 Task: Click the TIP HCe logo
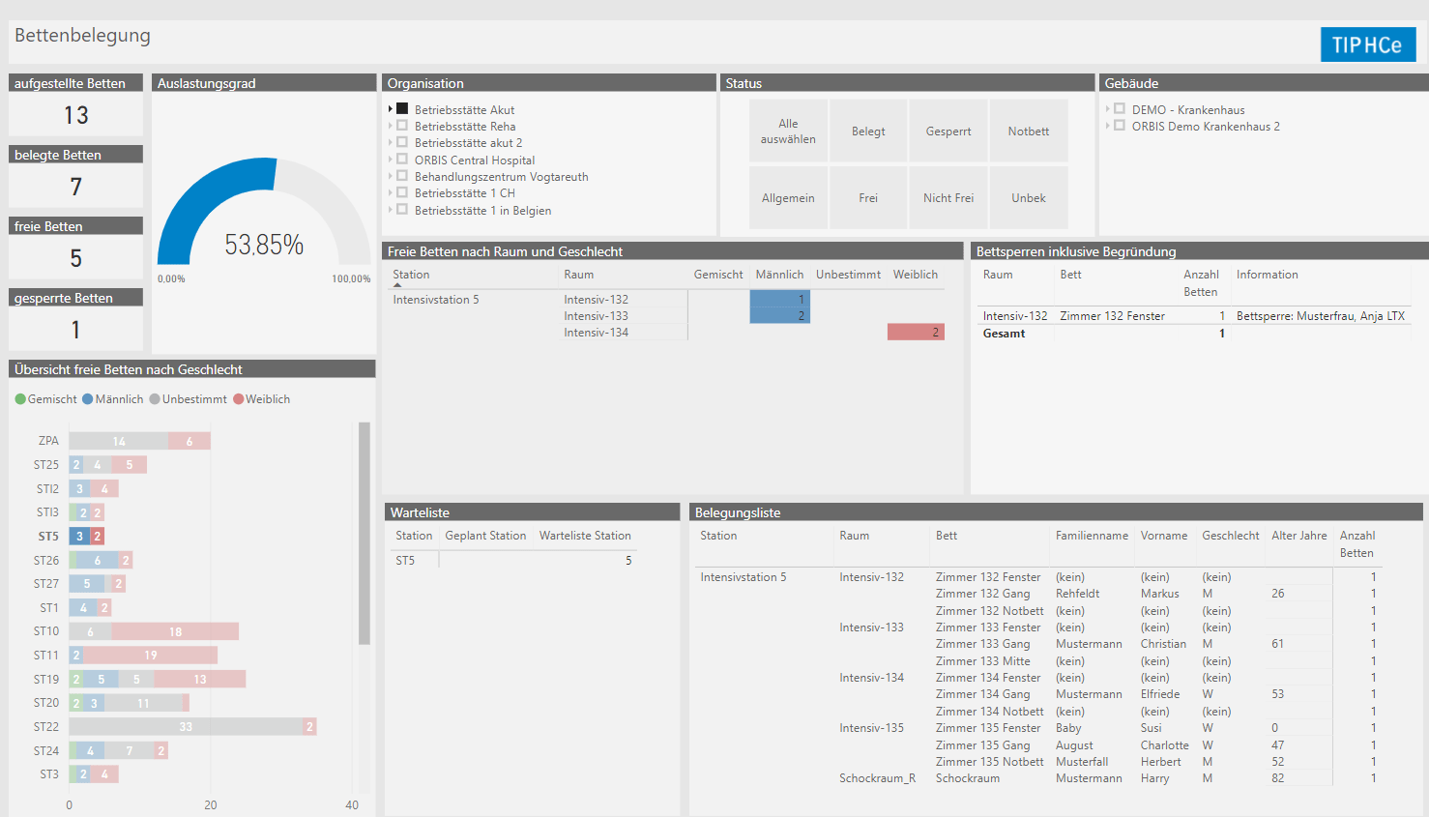1368,44
